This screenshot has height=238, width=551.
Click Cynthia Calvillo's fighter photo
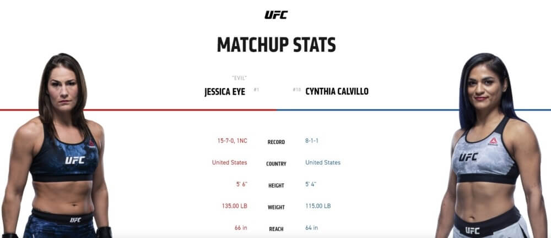pos(492,146)
